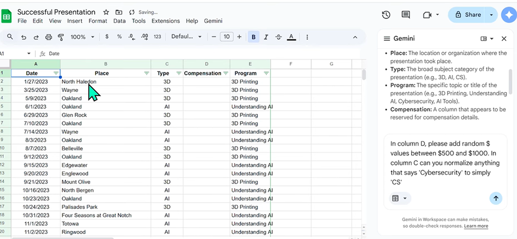Open the text color picker
Viewport: 517px width, 239px height.
[291, 37]
